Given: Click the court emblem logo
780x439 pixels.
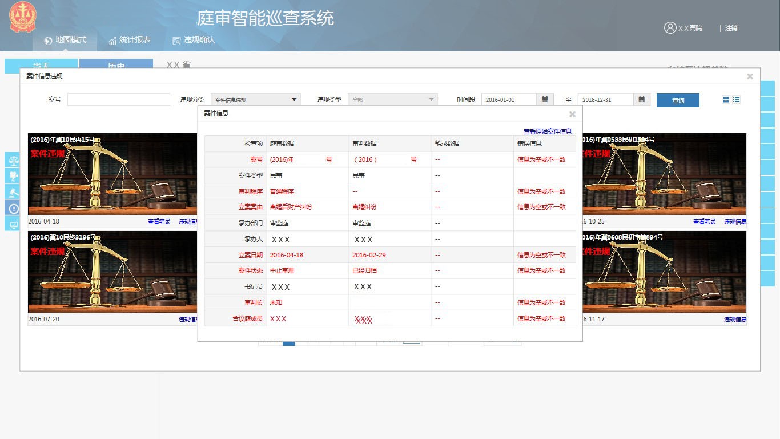Looking at the screenshot, I should pos(22,17).
